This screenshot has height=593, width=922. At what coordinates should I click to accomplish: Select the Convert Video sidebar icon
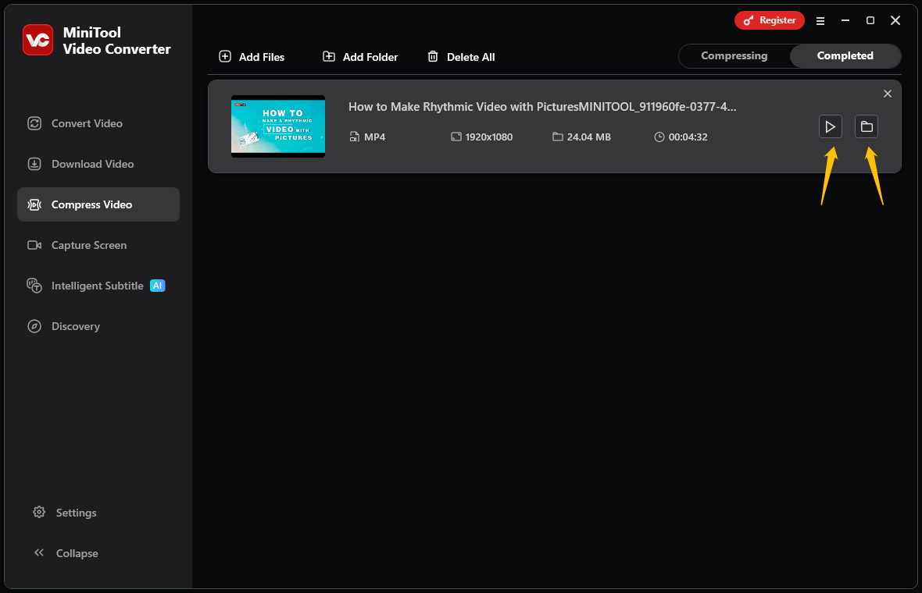[x=34, y=123]
